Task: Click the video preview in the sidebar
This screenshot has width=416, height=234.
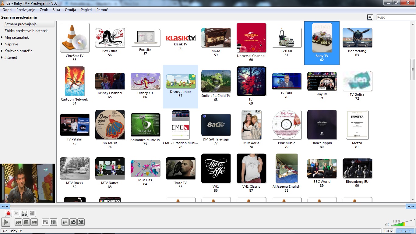Action: [x=27, y=183]
